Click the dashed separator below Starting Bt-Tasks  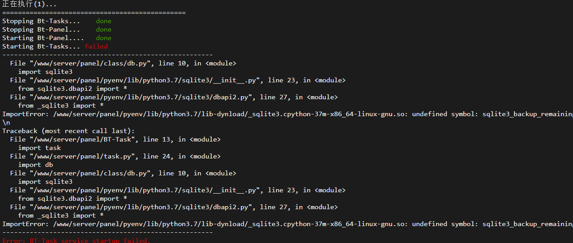point(108,55)
